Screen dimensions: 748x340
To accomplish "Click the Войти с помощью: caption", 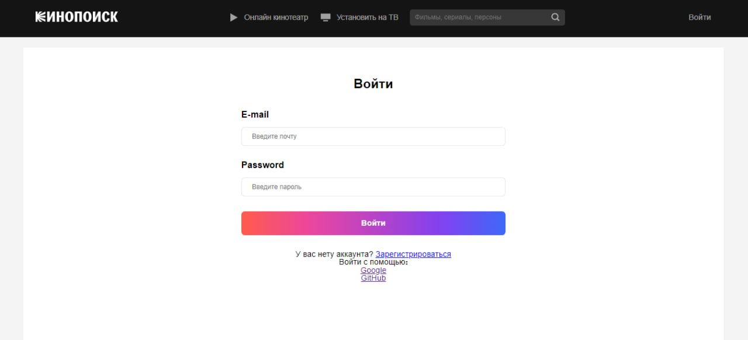I will [x=373, y=262].
